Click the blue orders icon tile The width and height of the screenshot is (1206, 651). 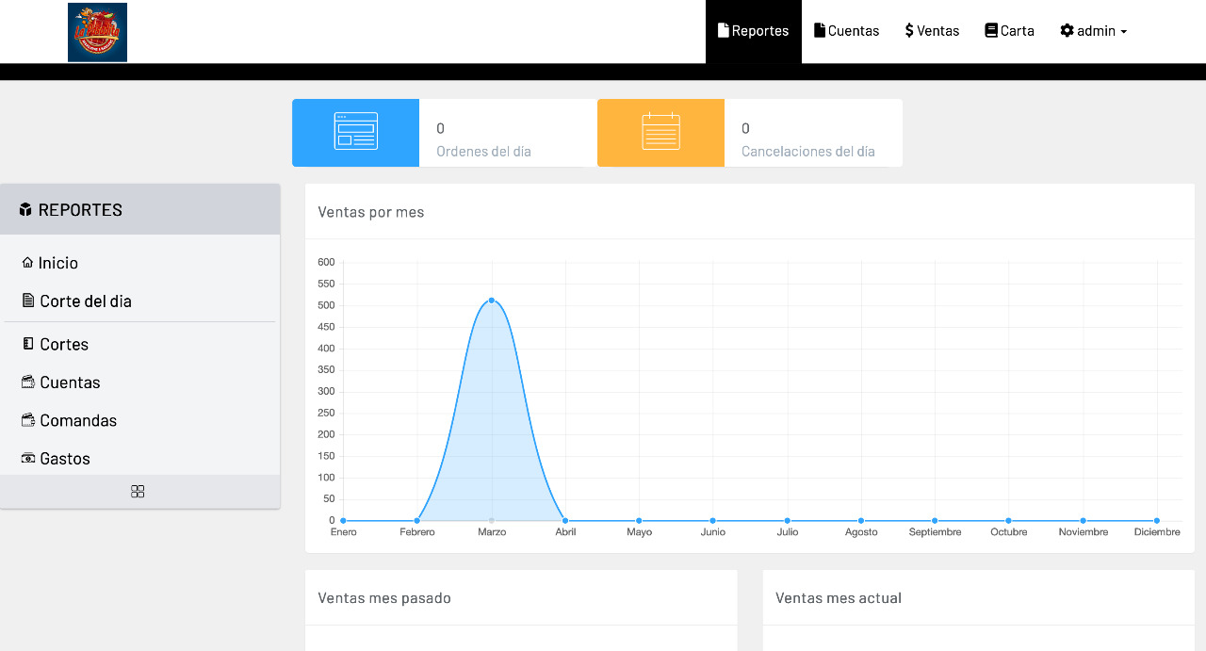tap(355, 132)
